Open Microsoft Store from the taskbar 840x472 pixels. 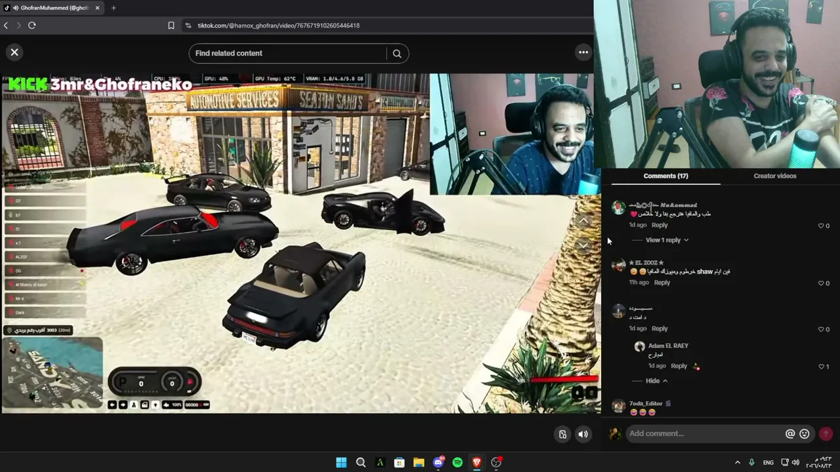coord(399,462)
